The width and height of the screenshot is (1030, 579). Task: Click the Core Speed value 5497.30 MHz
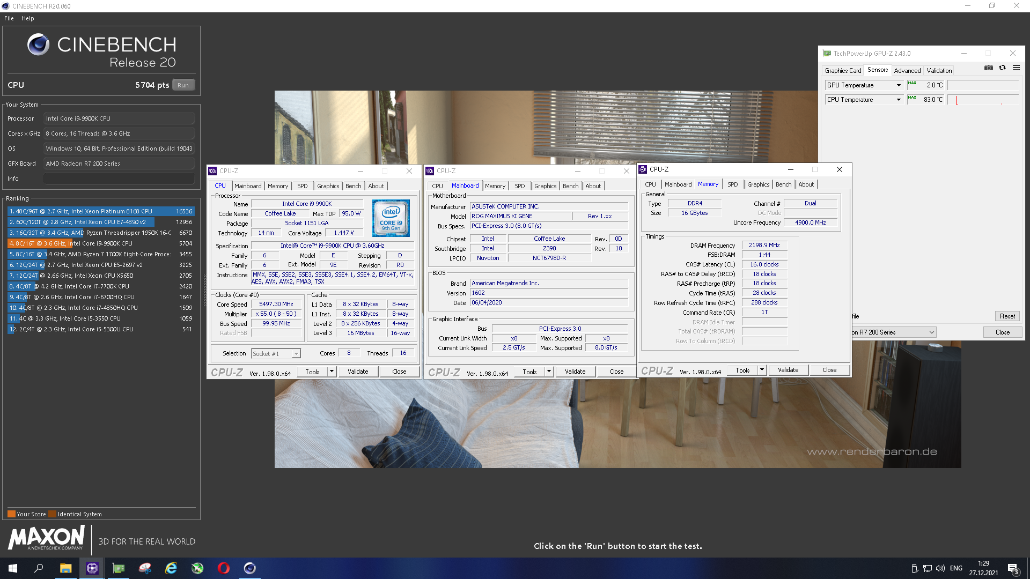[276, 304]
